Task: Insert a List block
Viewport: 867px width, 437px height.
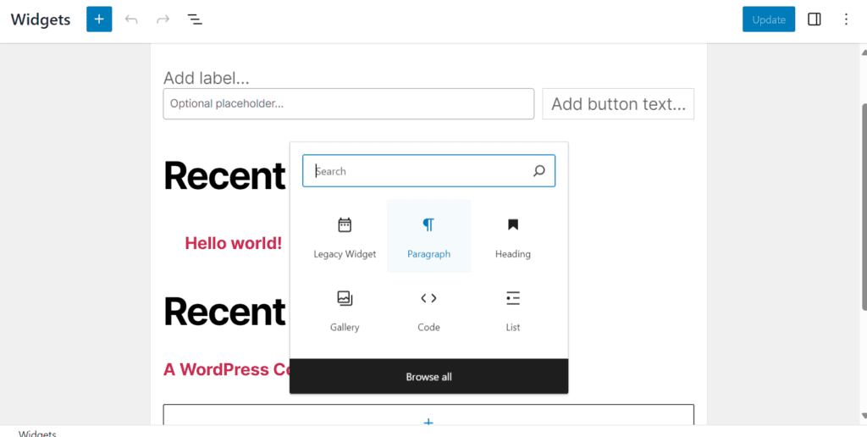Action: (x=512, y=310)
